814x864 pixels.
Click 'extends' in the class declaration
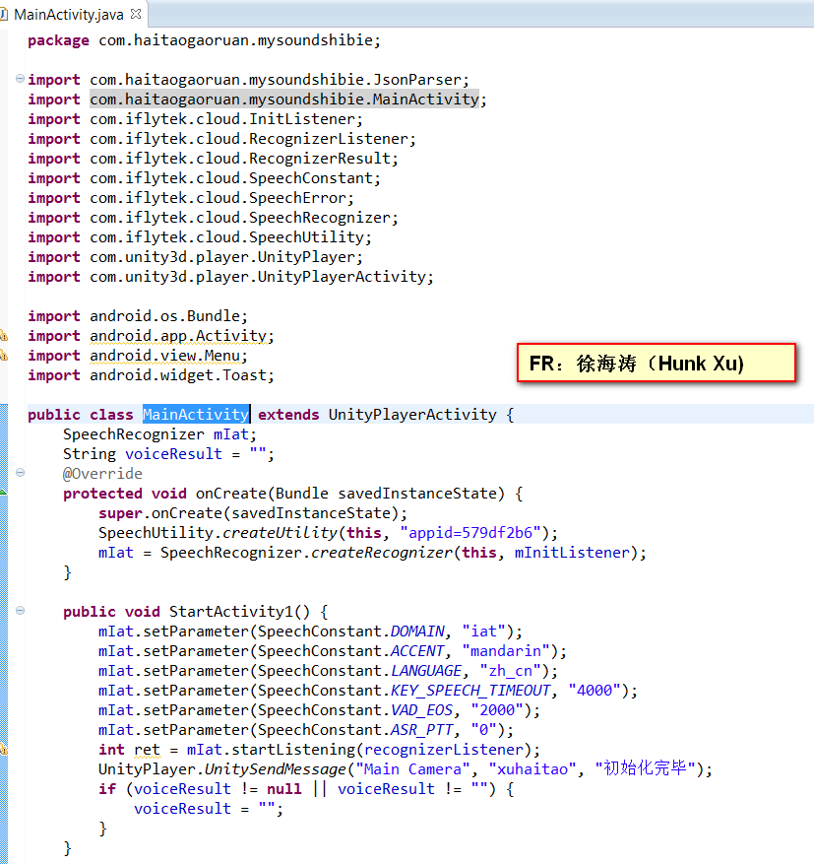288,415
